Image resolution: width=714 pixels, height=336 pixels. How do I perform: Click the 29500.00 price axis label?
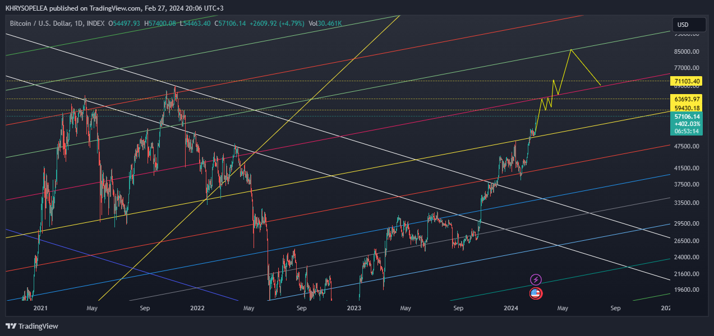click(687, 223)
